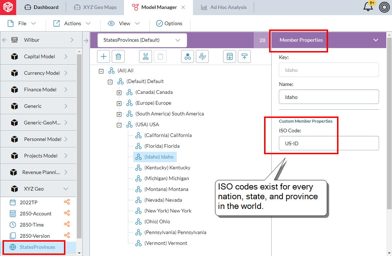Collapse the Member Properties panel chevron
Screen dimensions: 392x256
[375, 40]
